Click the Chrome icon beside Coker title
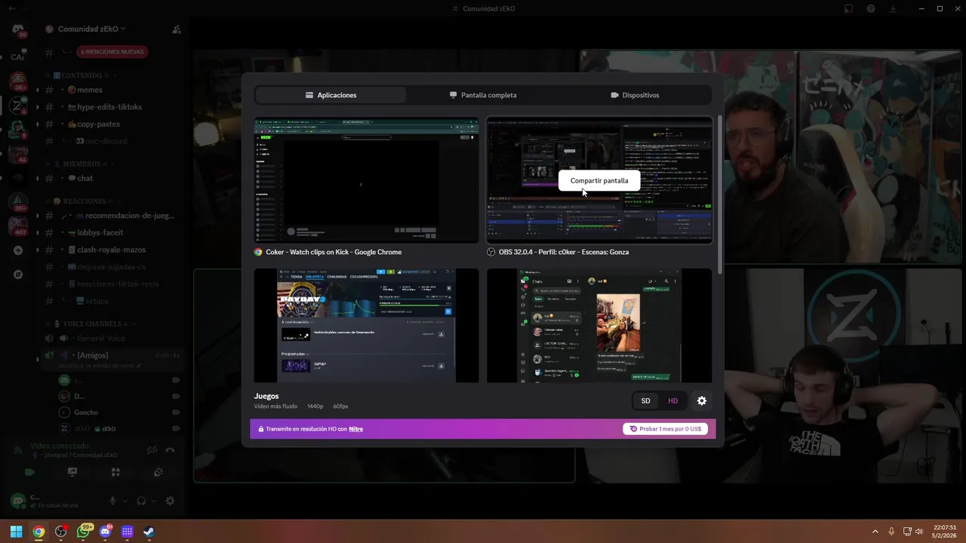The image size is (966, 543). pyautogui.click(x=258, y=252)
